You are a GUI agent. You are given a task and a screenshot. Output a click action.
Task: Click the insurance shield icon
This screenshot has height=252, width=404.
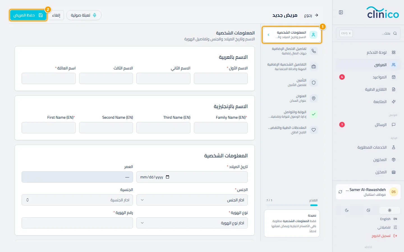pos(314,83)
